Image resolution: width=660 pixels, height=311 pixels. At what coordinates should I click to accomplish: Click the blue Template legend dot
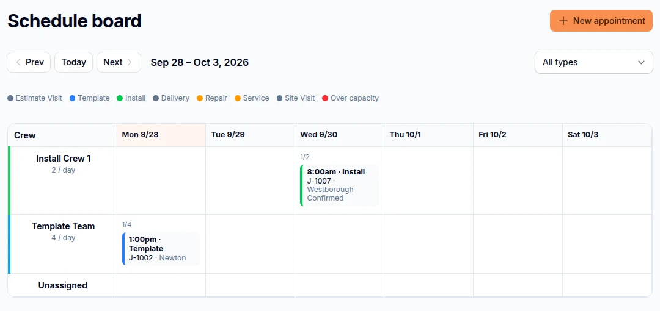tap(72, 98)
